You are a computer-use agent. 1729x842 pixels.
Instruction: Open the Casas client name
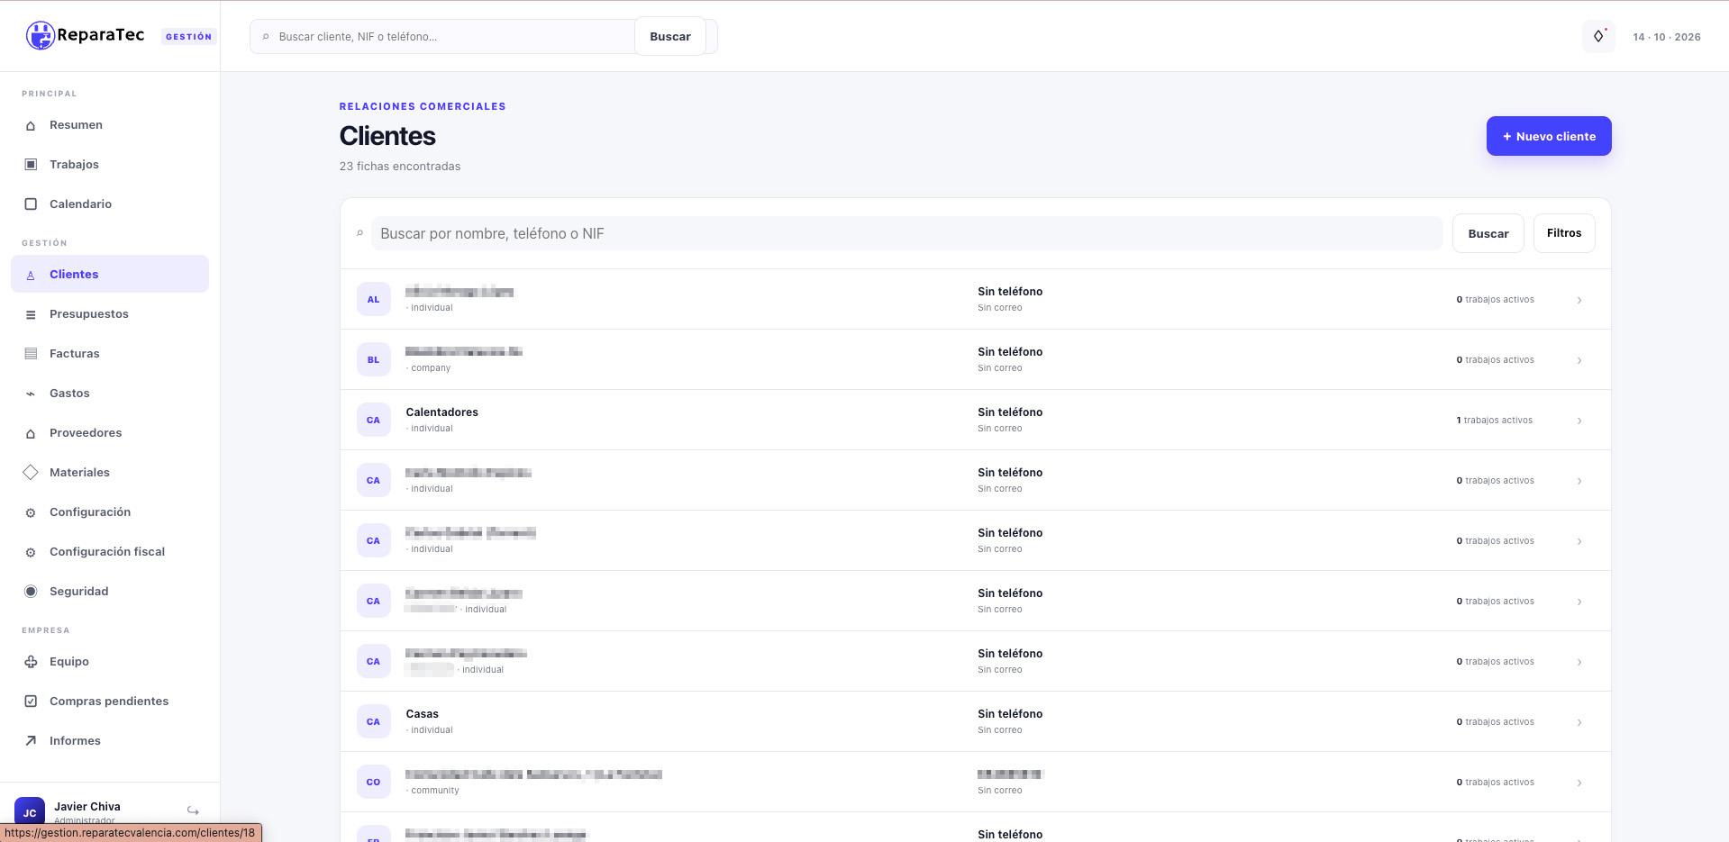pos(422,714)
